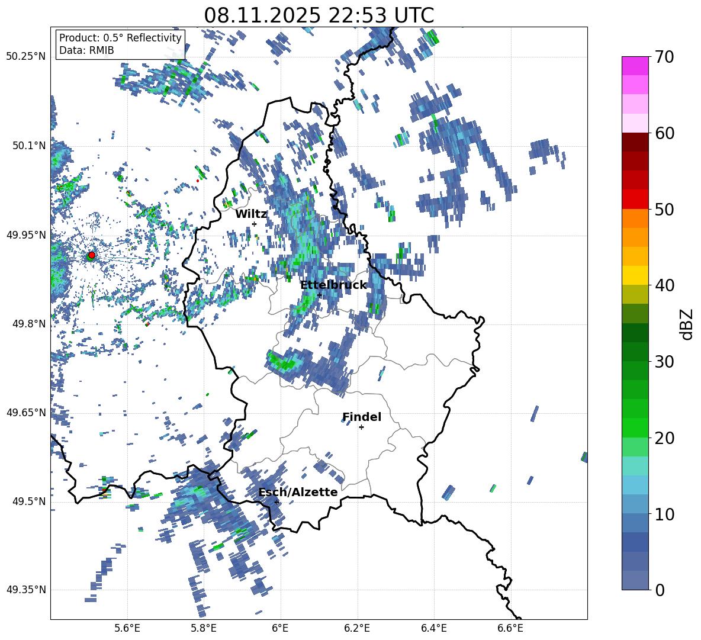Click the 5.6°E longitude label
Image resolution: width=701 pixels, height=640 pixels.
tap(127, 628)
